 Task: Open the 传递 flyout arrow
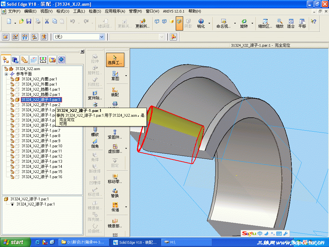coord(126,207)
